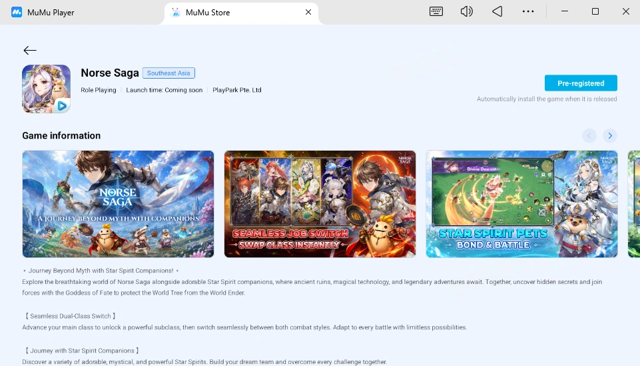Click the PlayPark Pte. Ltd developer name

click(236, 90)
